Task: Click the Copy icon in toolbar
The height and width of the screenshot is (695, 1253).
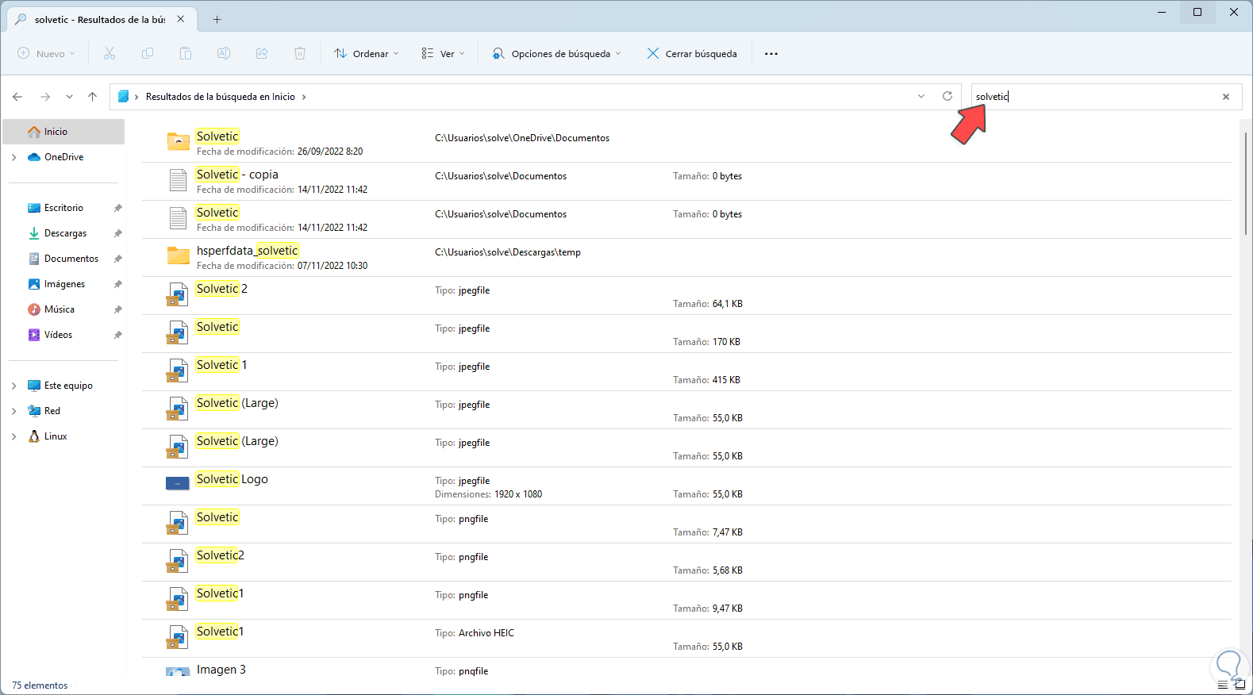Action: [148, 53]
